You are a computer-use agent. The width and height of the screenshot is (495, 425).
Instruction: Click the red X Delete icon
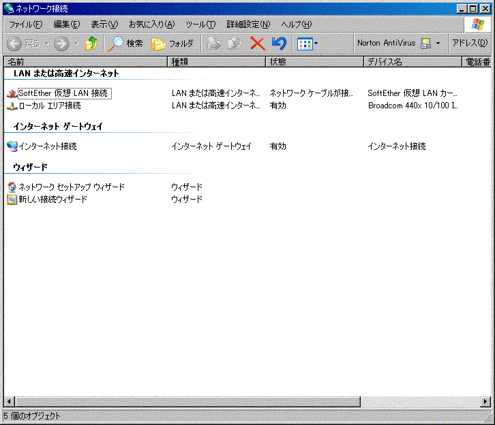pos(257,44)
